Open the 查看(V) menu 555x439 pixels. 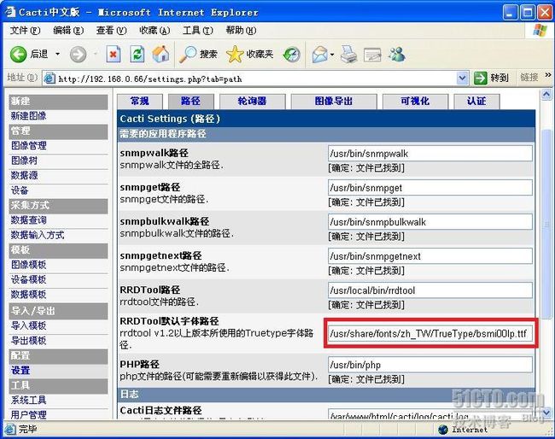point(112,31)
